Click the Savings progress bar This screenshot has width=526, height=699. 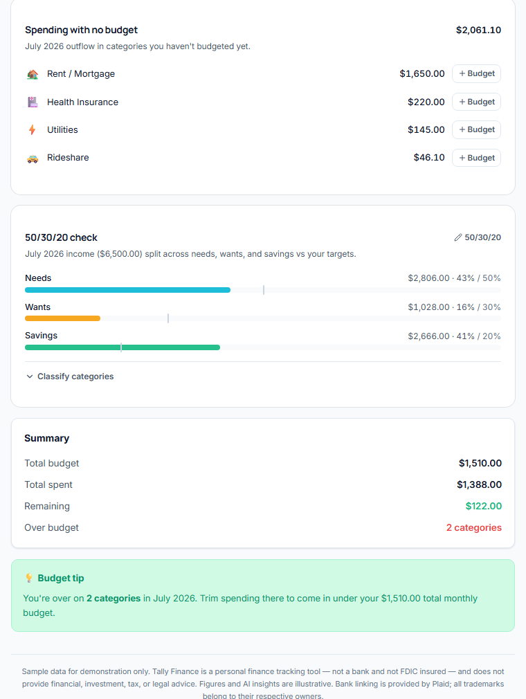263,347
